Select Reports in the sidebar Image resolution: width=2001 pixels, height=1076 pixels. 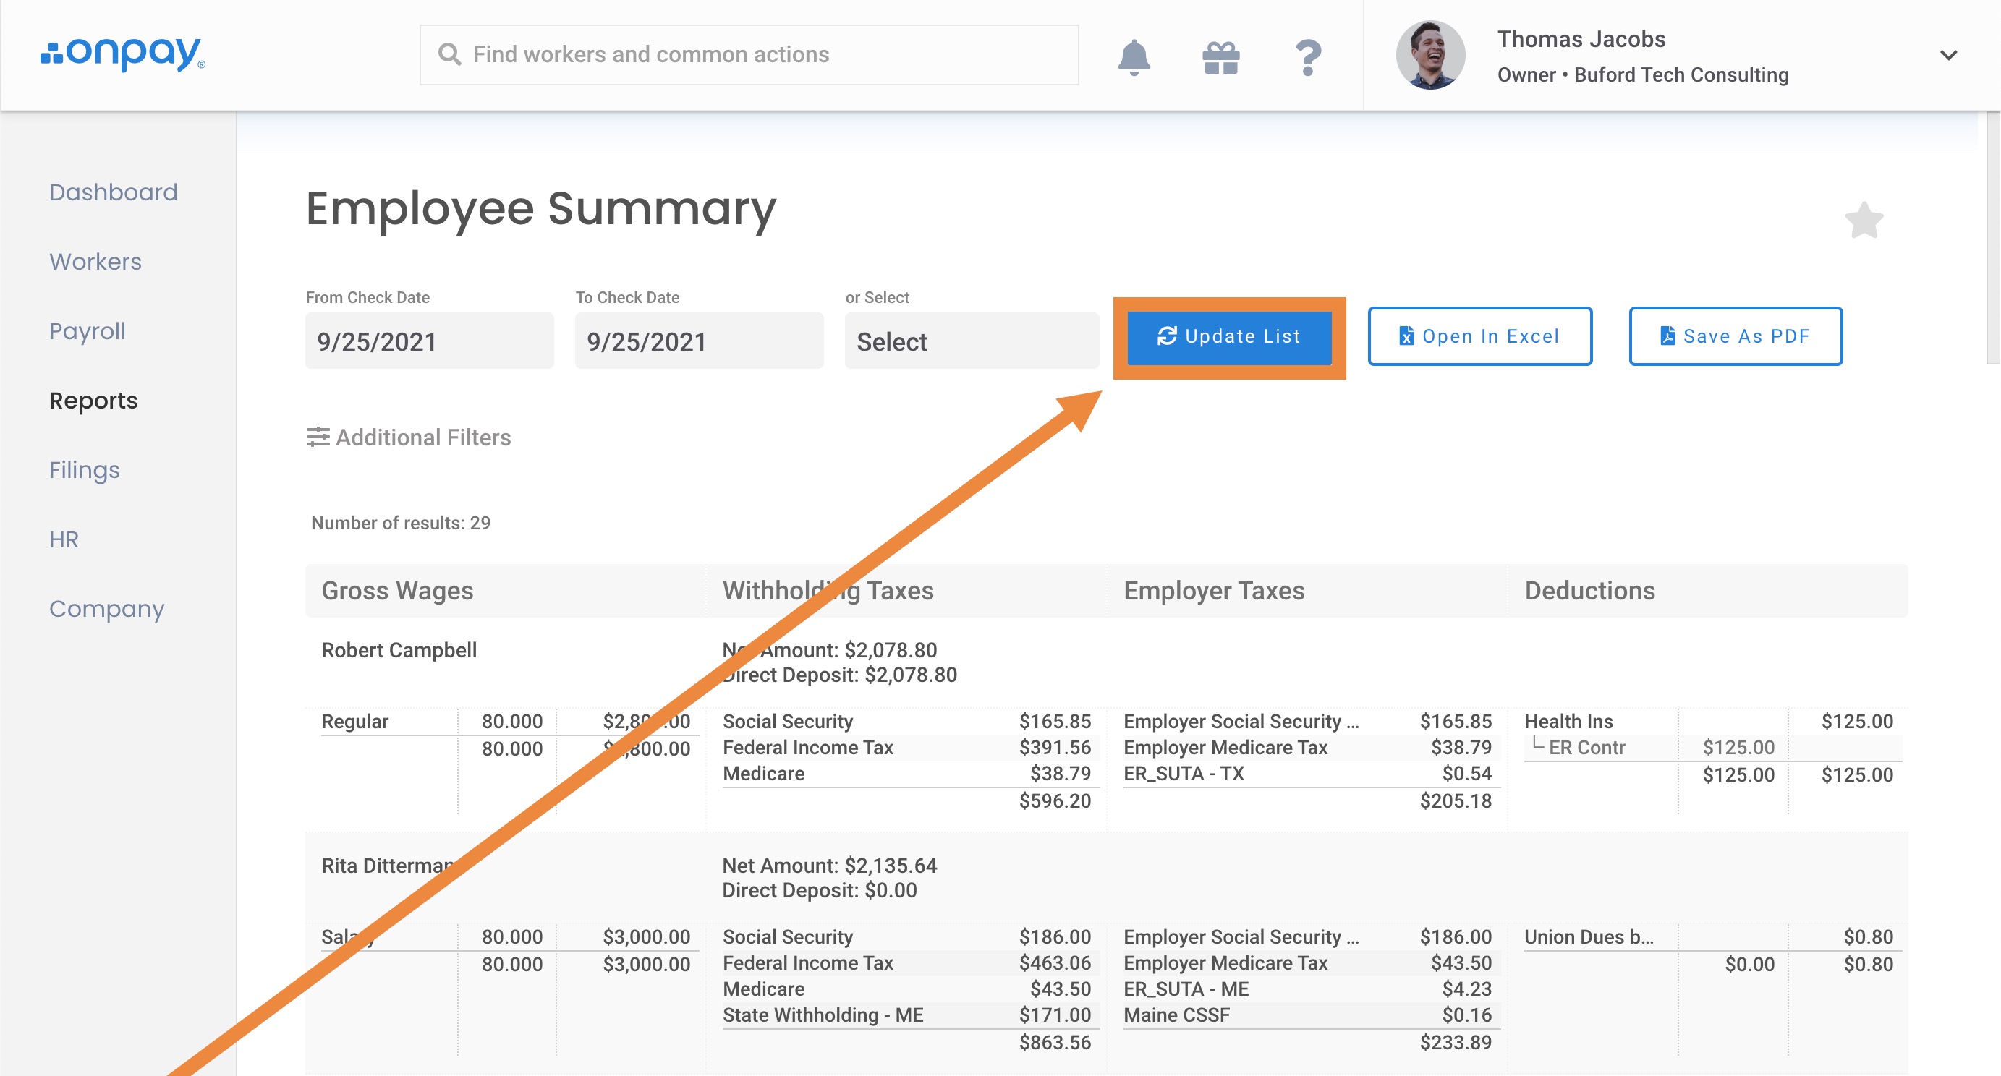(93, 400)
